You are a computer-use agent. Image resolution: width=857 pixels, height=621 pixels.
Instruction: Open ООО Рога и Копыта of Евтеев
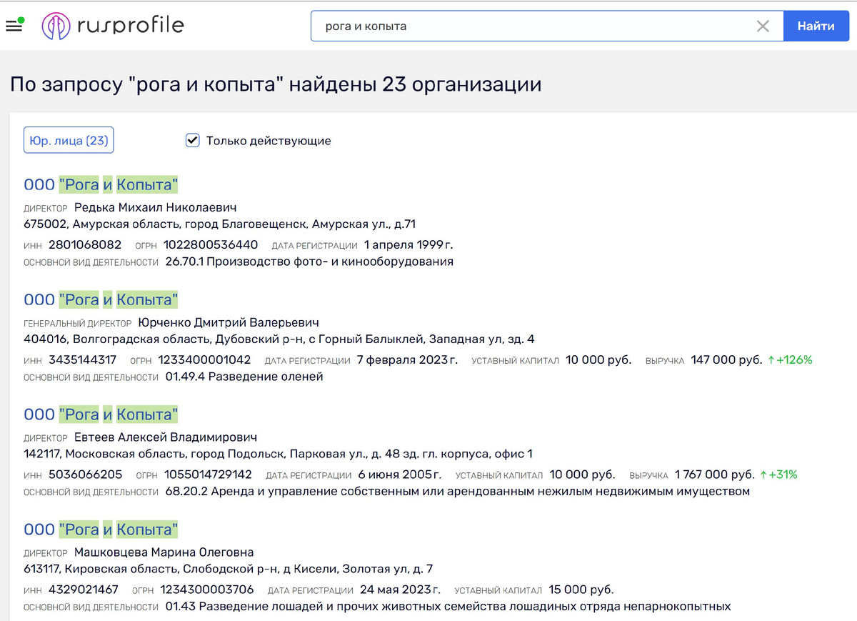(101, 414)
